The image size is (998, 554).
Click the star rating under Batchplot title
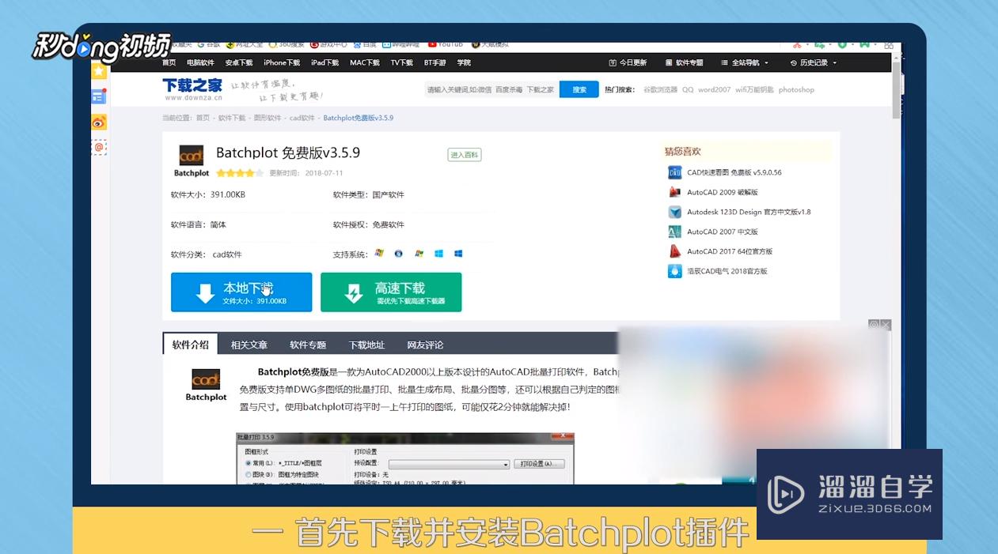coord(240,173)
